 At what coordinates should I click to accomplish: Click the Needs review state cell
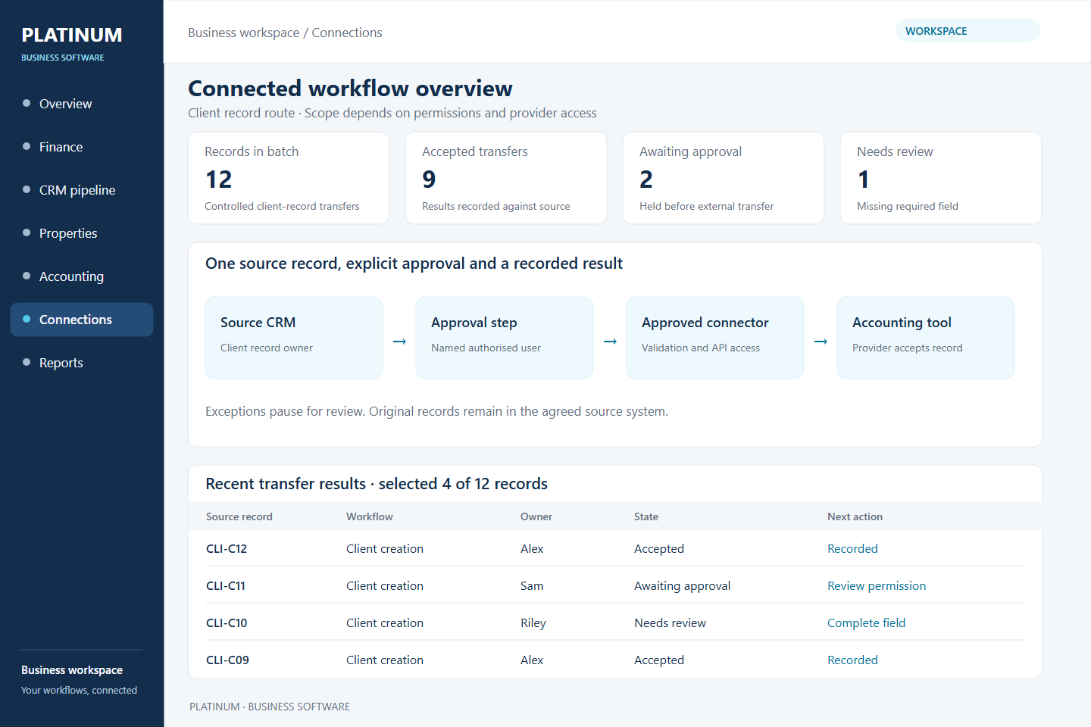click(x=670, y=623)
